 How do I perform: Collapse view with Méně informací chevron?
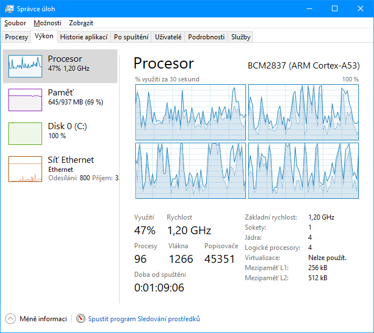point(11,319)
